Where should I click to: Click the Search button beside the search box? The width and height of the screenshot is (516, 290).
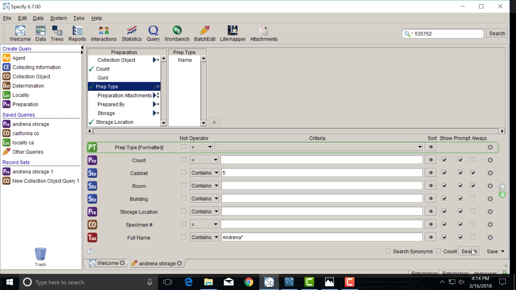coord(497,33)
